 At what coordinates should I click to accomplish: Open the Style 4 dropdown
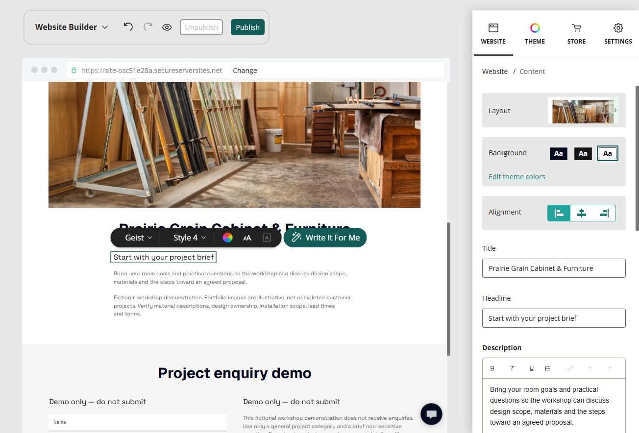(x=190, y=238)
